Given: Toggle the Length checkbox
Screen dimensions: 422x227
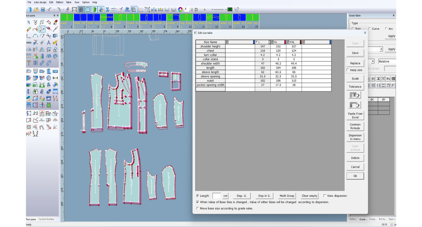Looking at the screenshot, I should point(198,196).
